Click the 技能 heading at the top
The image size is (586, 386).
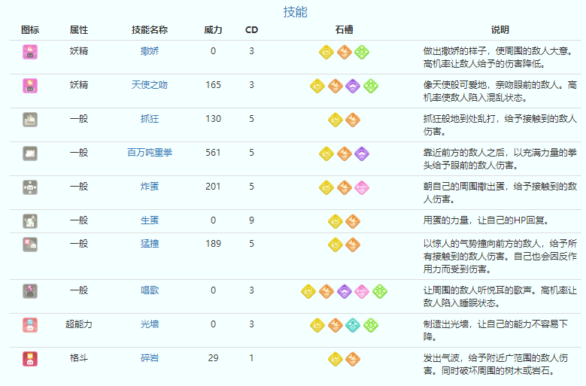(x=295, y=12)
